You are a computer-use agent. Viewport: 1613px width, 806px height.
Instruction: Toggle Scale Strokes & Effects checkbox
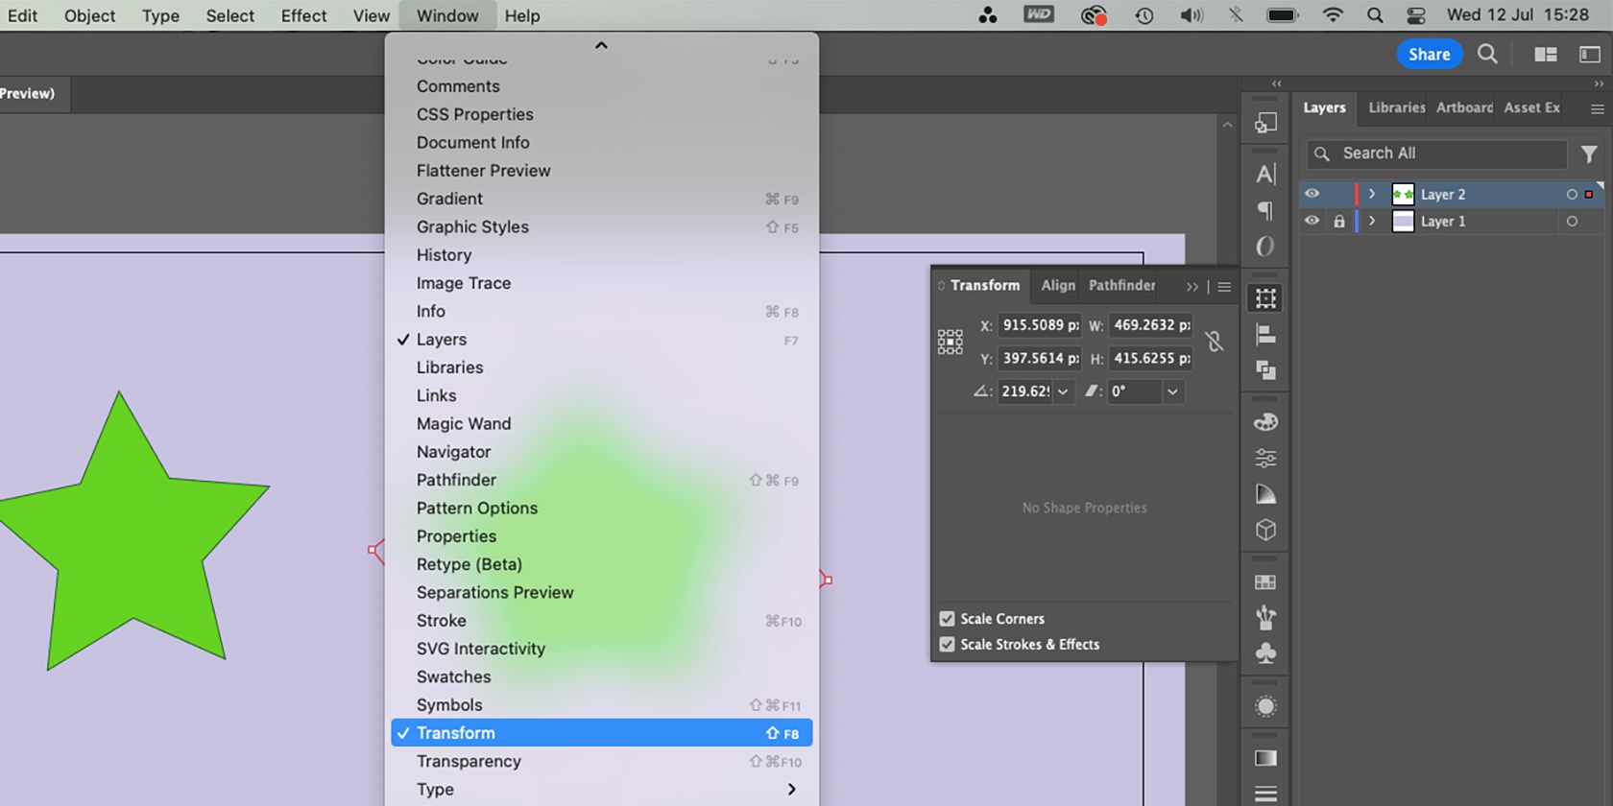pyautogui.click(x=947, y=645)
